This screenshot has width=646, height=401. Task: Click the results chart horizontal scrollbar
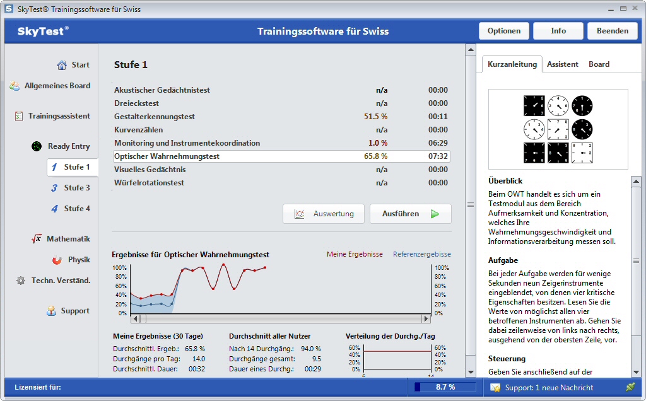(x=281, y=318)
